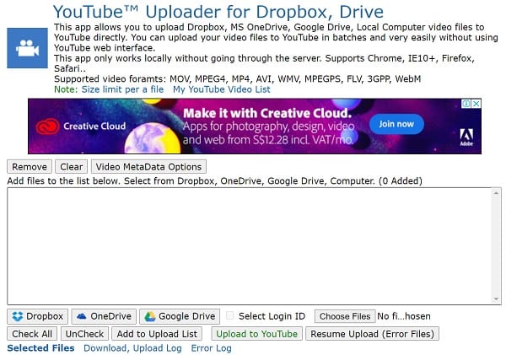Click the 'No fi...hosen' file status text
The image size is (506, 355).
click(404, 316)
